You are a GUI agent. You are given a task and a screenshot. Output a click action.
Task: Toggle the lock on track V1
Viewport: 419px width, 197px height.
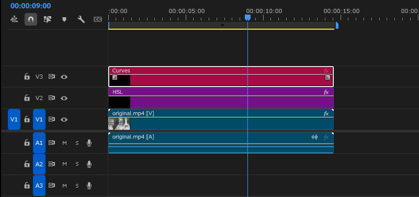coord(27,119)
